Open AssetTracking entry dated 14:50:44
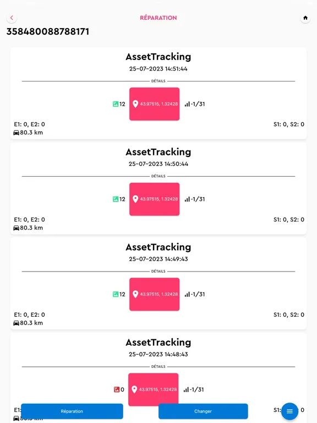The image size is (317, 423). click(158, 152)
